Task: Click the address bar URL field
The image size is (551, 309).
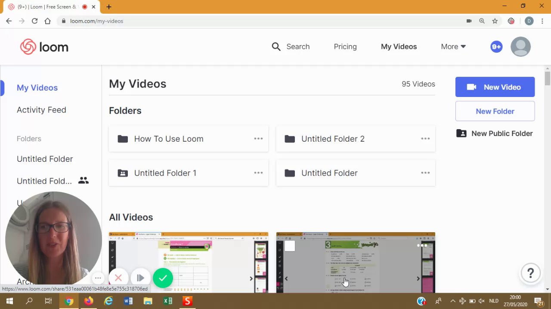Action: click(258, 21)
